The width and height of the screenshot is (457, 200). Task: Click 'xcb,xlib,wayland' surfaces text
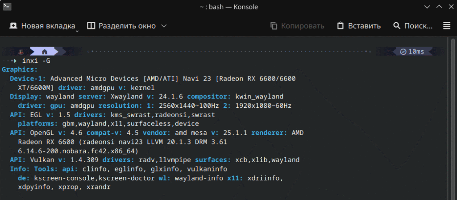click(x=267, y=160)
